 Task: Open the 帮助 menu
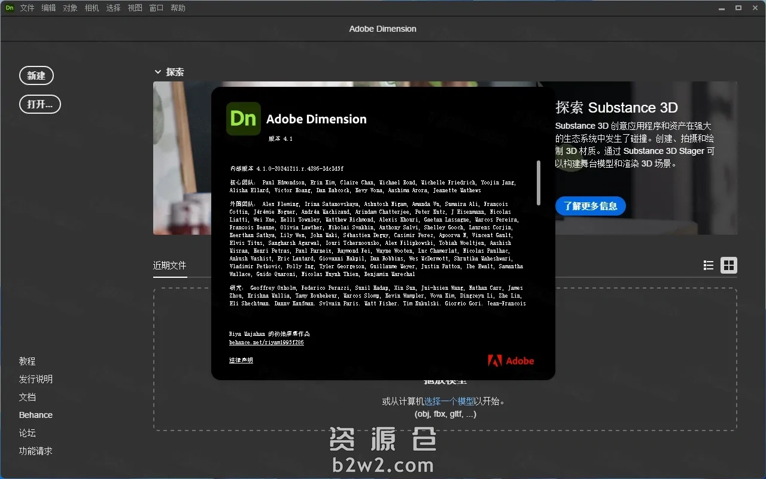[178, 8]
